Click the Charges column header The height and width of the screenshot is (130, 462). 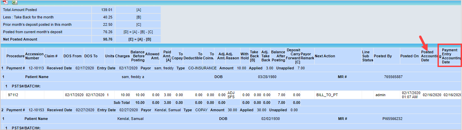(x=122, y=56)
